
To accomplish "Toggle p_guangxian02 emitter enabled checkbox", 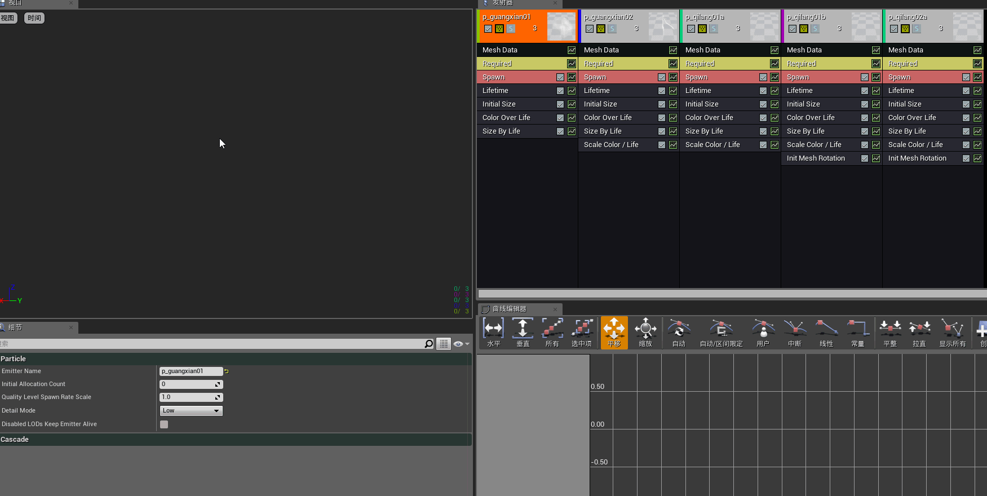I will click(590, 29).
